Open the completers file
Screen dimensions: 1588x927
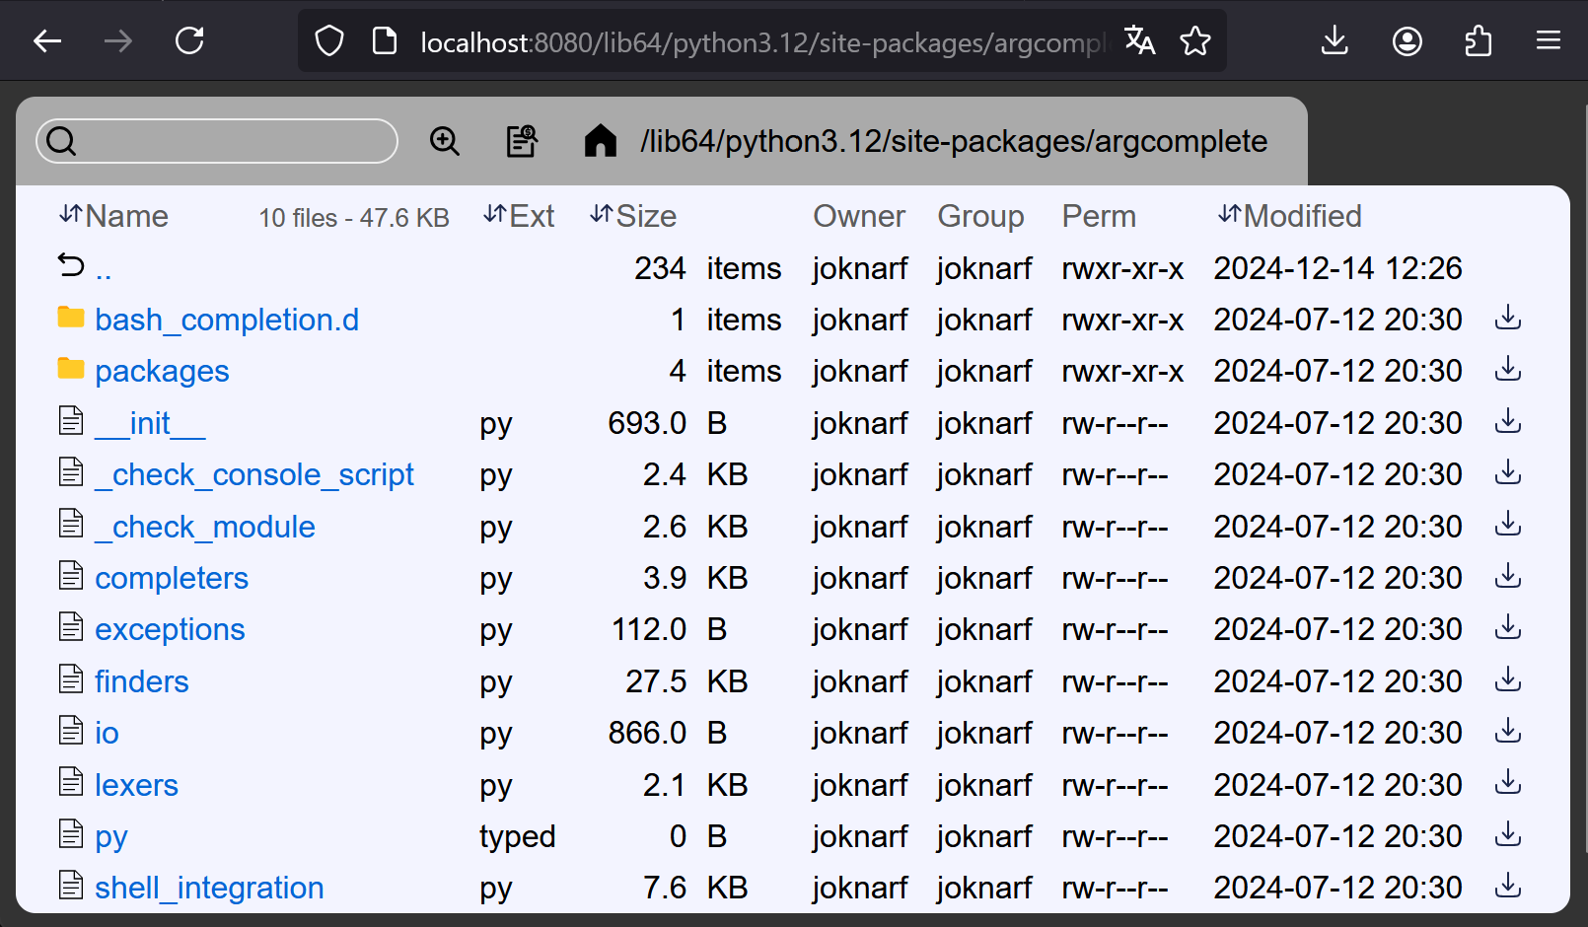(172, 578)
